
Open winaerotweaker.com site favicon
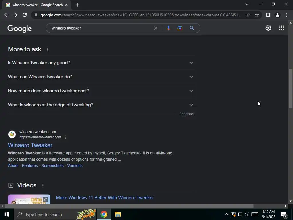12,134
